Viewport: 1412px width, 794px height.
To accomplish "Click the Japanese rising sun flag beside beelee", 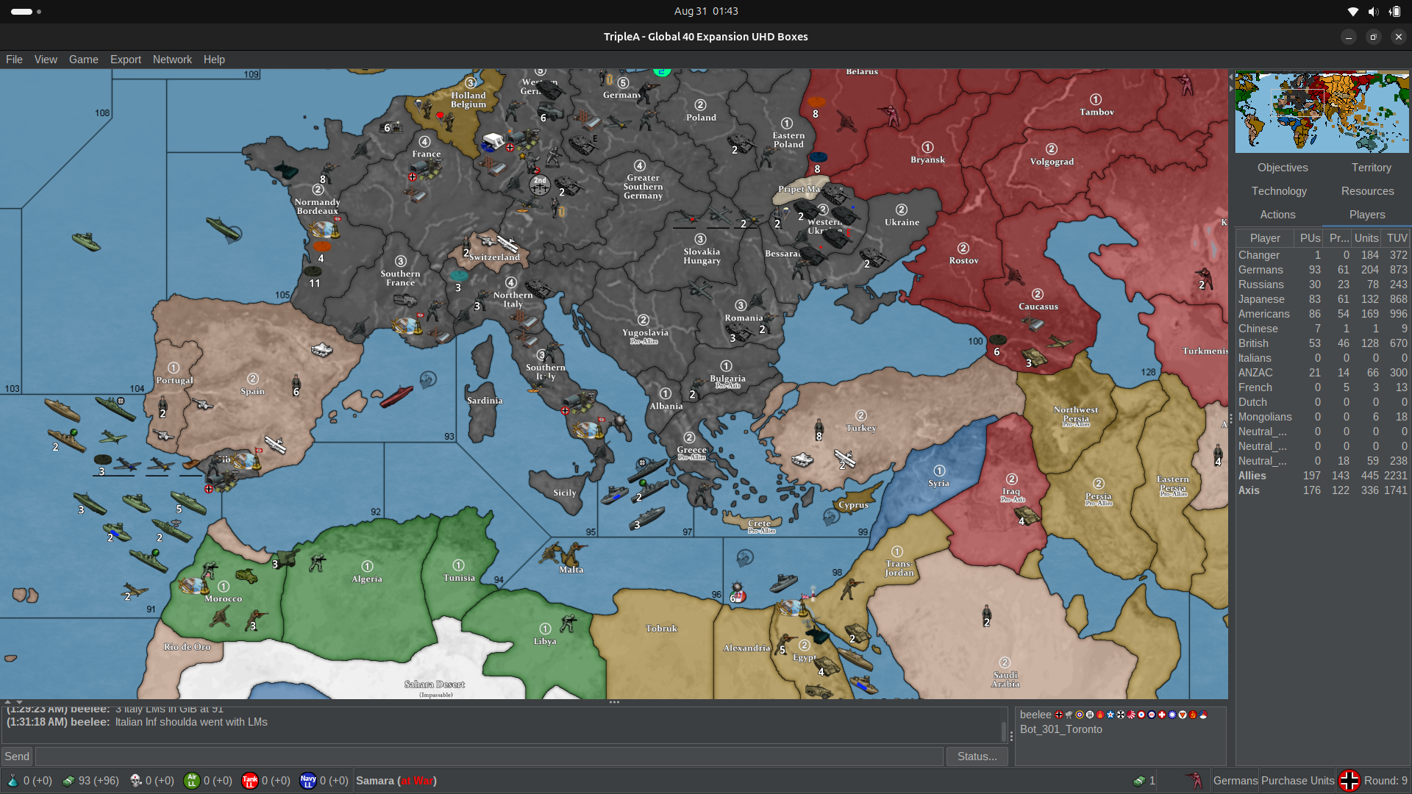I will pos(1131,715).
